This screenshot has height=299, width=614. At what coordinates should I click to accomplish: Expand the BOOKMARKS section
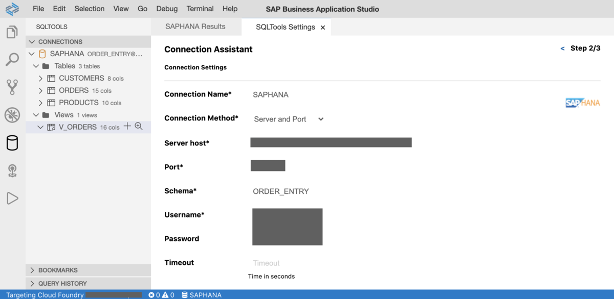click(x=32, y=270)
